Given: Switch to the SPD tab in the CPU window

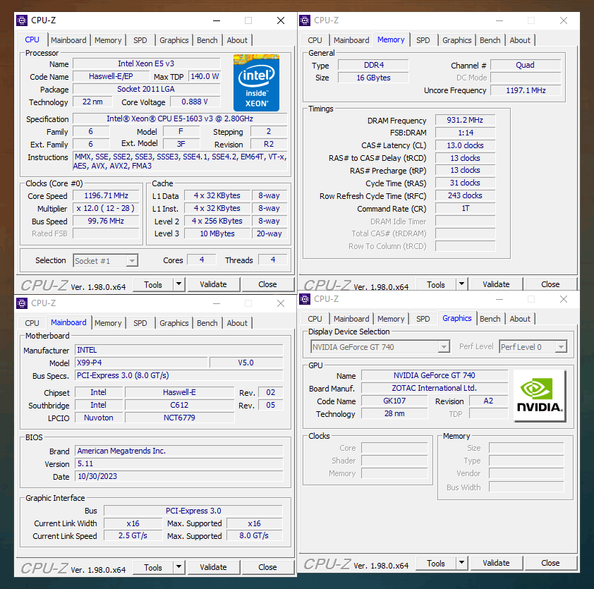Looking at the screenshot, I should coord(140,40).
